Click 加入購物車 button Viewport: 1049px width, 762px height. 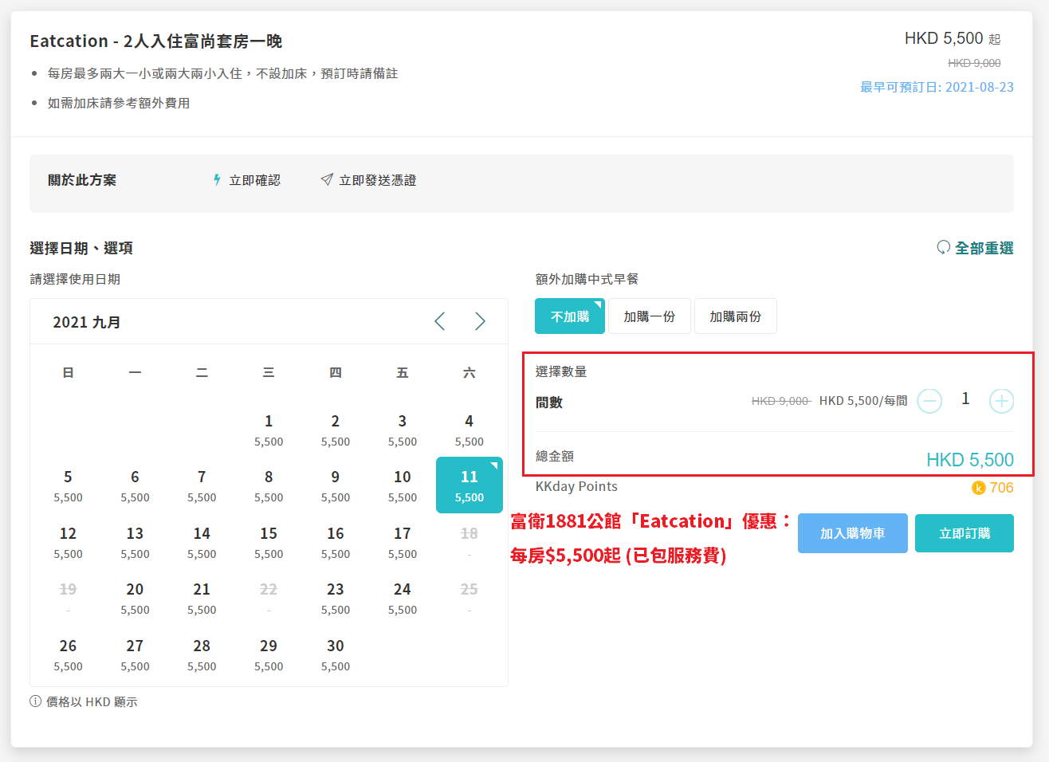(853, 533)
